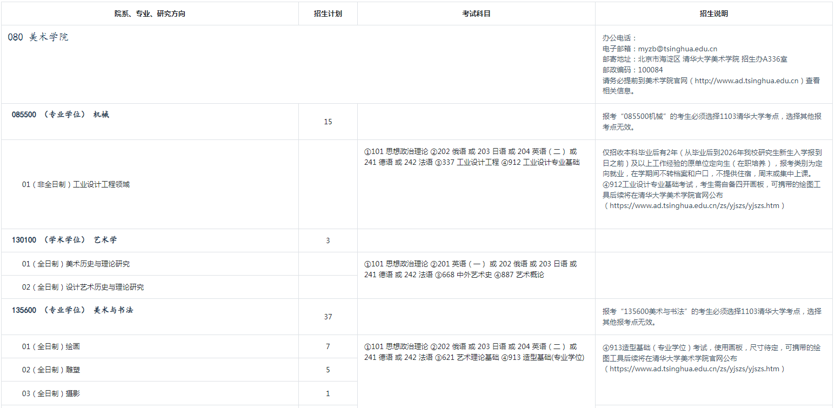This screenshot has height=408, width=835.
Task: Click the 院系、专业、研究方向 column header
Action: click(x=150, y=14)
